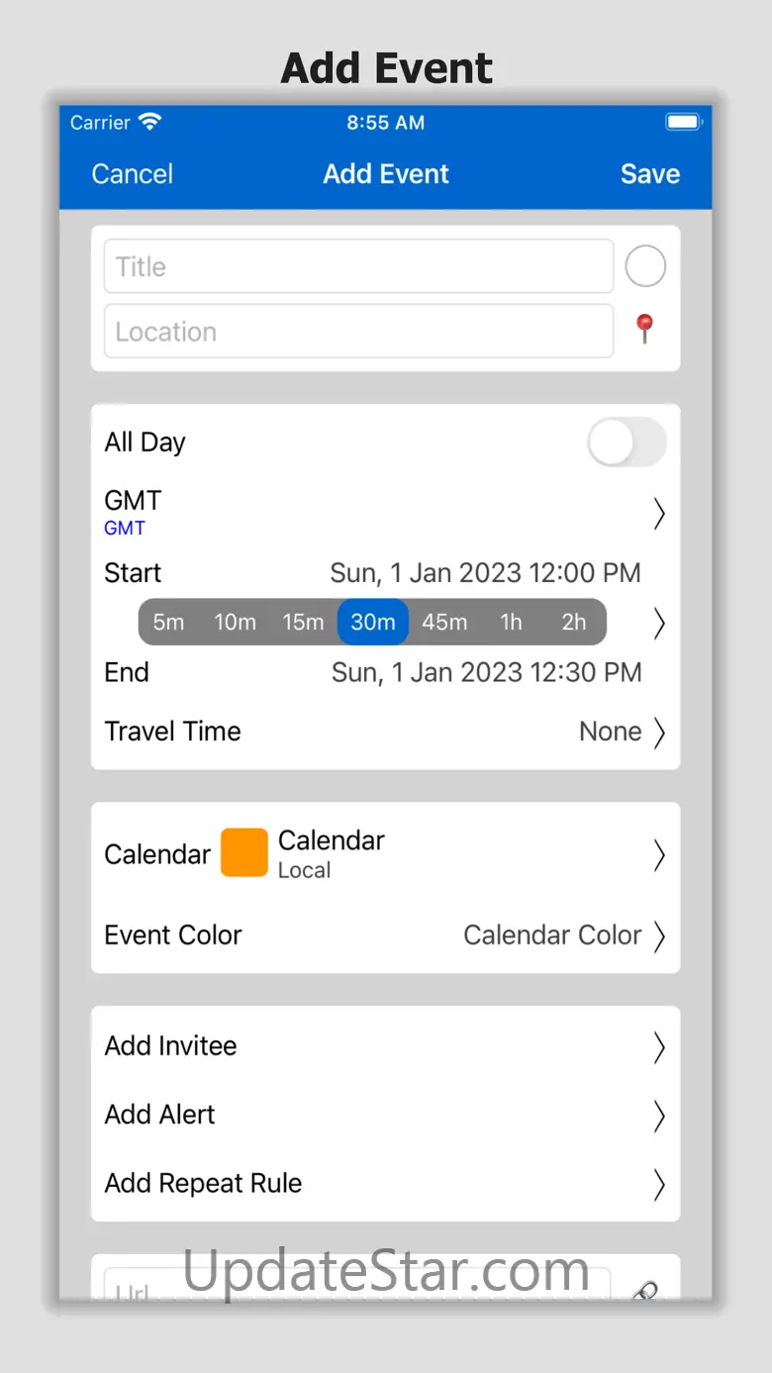772x1373 pixels.
Task: Pick the 45m duration option
Action: tap(444, 623)
